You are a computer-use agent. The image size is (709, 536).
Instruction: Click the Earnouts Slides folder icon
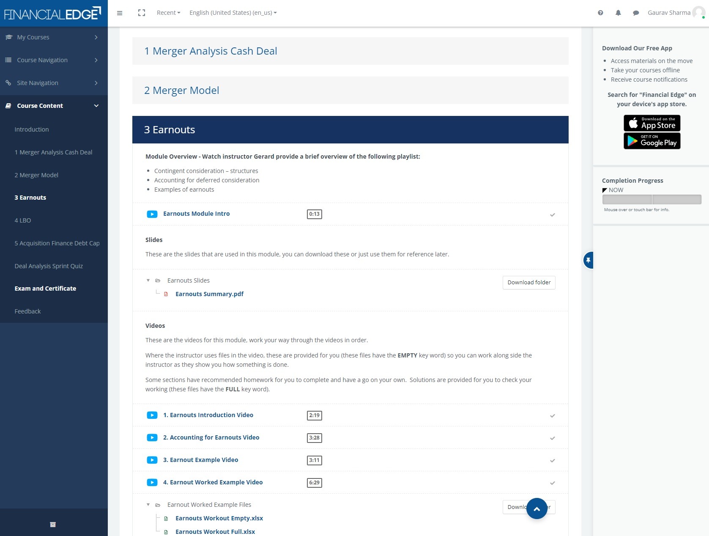pos(157,280)
